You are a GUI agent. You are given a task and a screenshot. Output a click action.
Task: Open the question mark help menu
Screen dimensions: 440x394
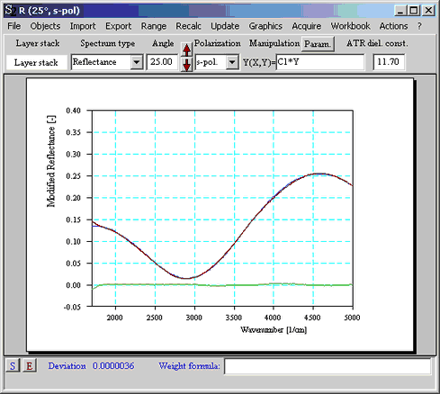pyautogui.click(x=419, y=26)
